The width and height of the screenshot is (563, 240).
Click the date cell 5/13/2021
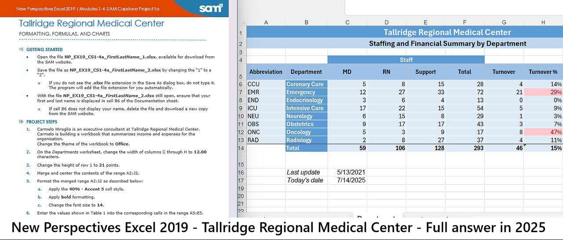tap(347, 172)
